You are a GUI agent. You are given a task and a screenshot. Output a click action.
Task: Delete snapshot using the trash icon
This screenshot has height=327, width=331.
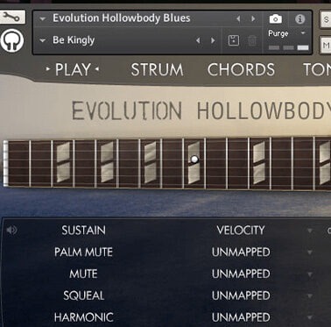(x=252, y=40)
